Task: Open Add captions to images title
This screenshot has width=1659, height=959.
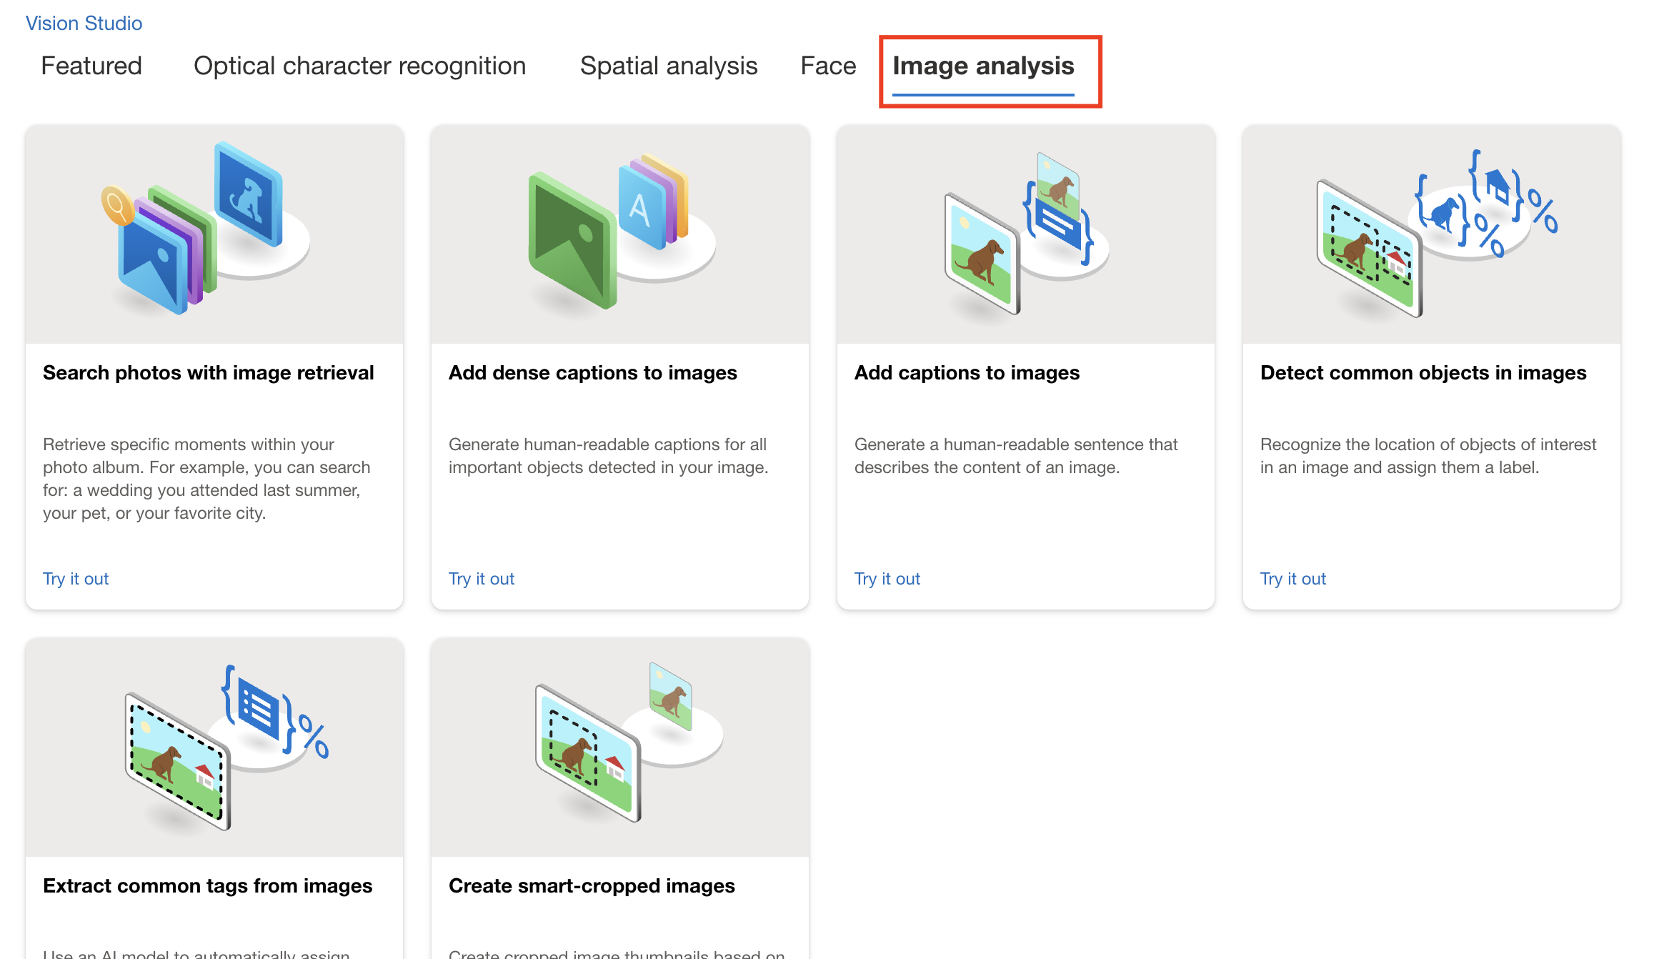Action: 967,373
